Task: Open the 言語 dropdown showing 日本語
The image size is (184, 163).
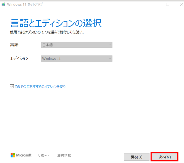Action: (77, 45)
